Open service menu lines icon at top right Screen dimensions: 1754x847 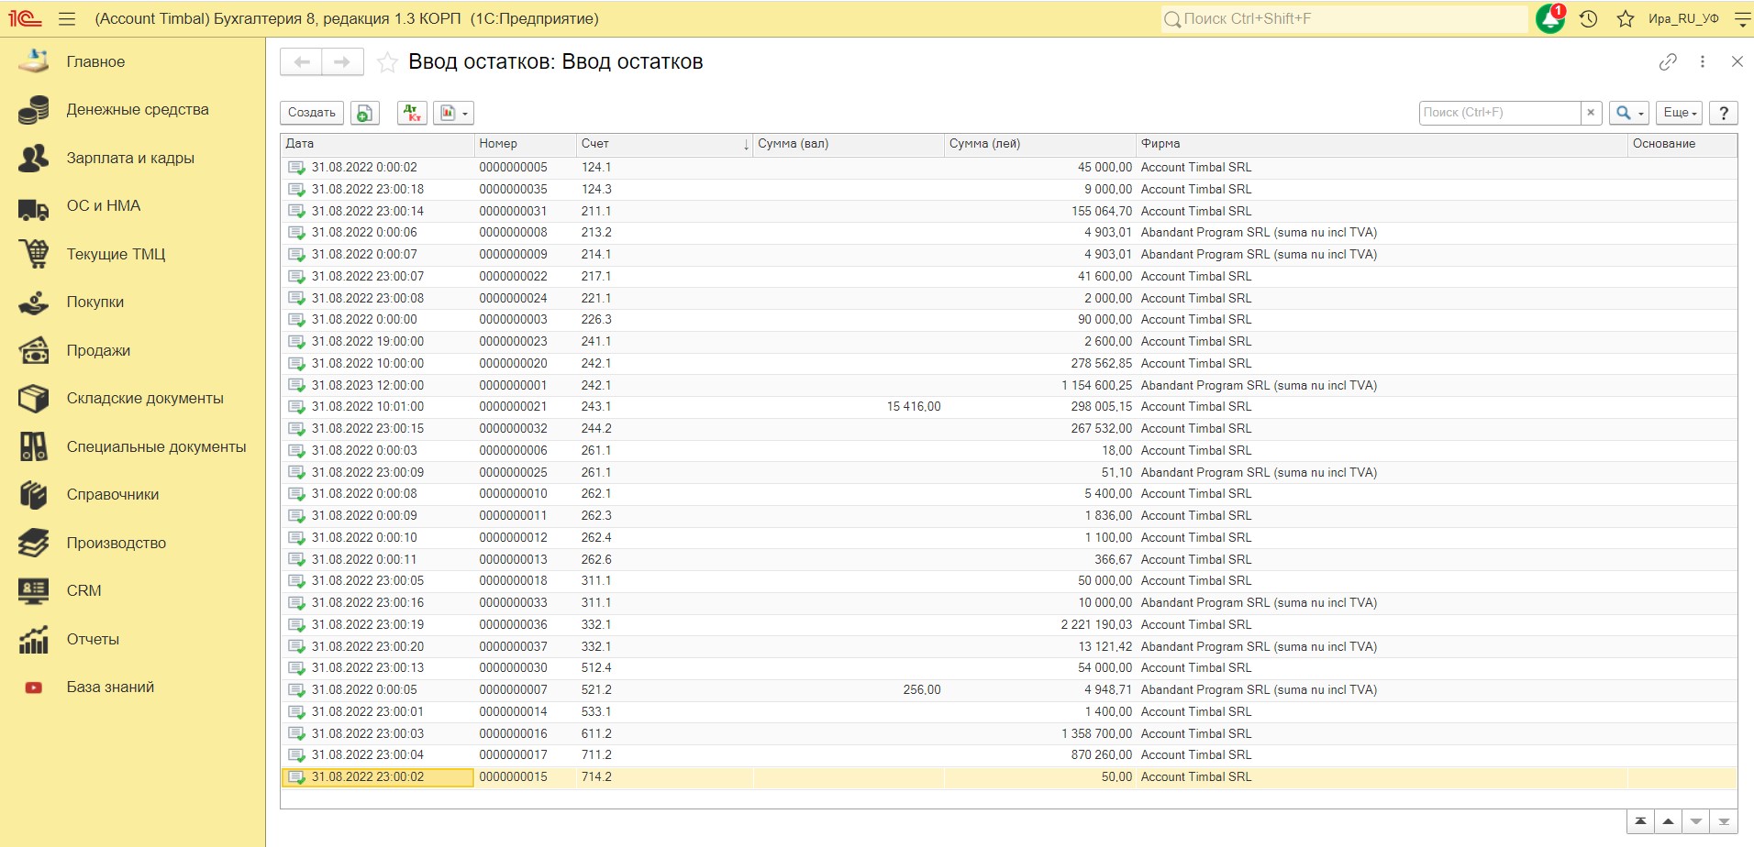[1742, 18]
